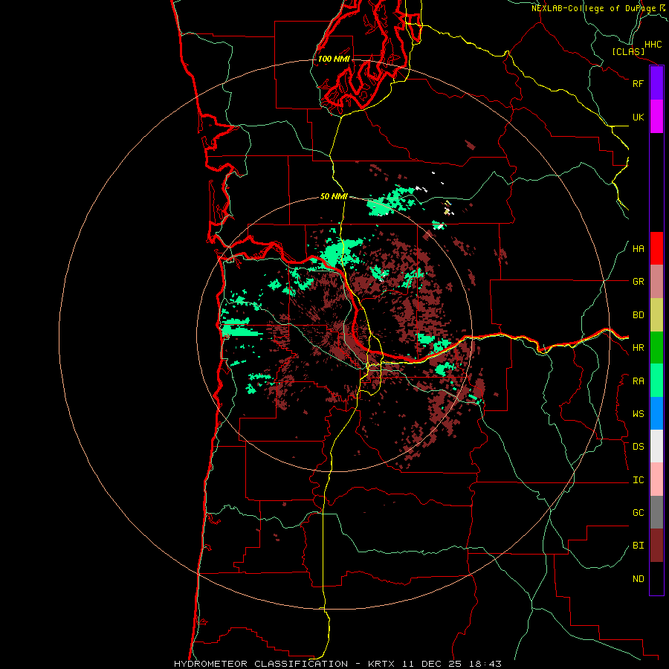The width and height of the screenshot is (669, 669).
Task: Click the WS legend label
Action: pos(638,414)
